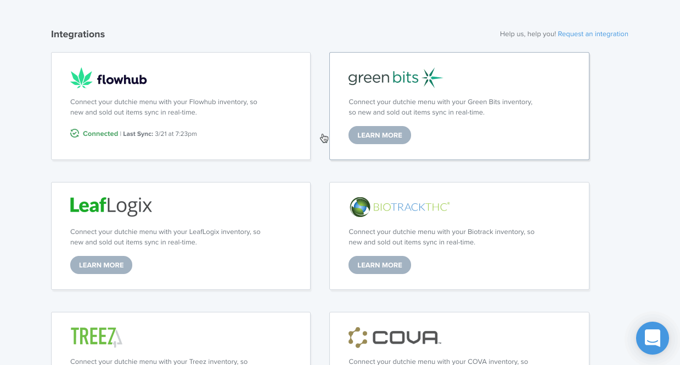Select the Treez integration card
The width and height of the screenshot is (680, 365).
click(x=181, y=338)
